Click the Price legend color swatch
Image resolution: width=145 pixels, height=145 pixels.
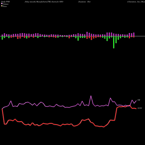click(x=2, y=6)
